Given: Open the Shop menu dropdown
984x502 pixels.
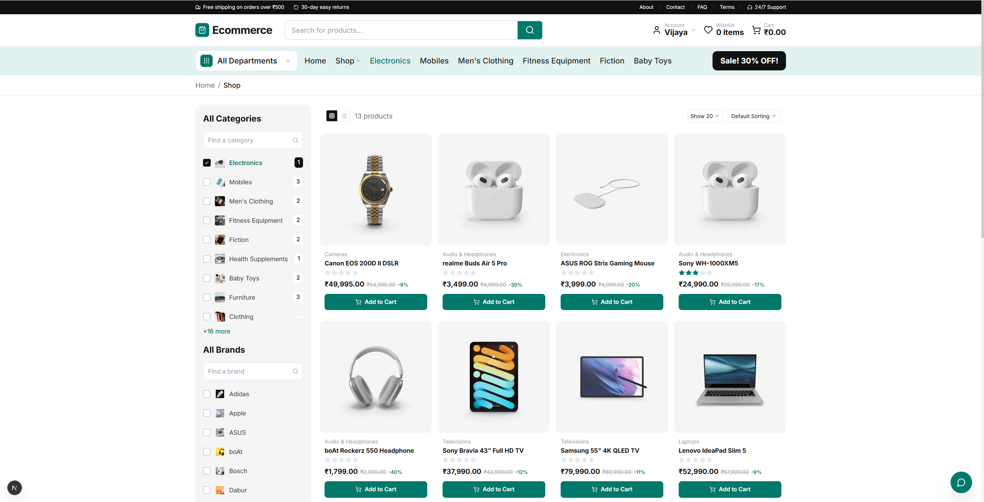Looking at the screenshot, I should point(348,61).
